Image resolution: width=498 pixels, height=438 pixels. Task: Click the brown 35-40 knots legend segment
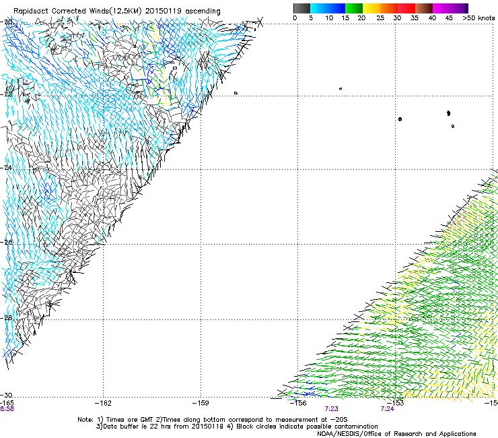pos(424,8)
